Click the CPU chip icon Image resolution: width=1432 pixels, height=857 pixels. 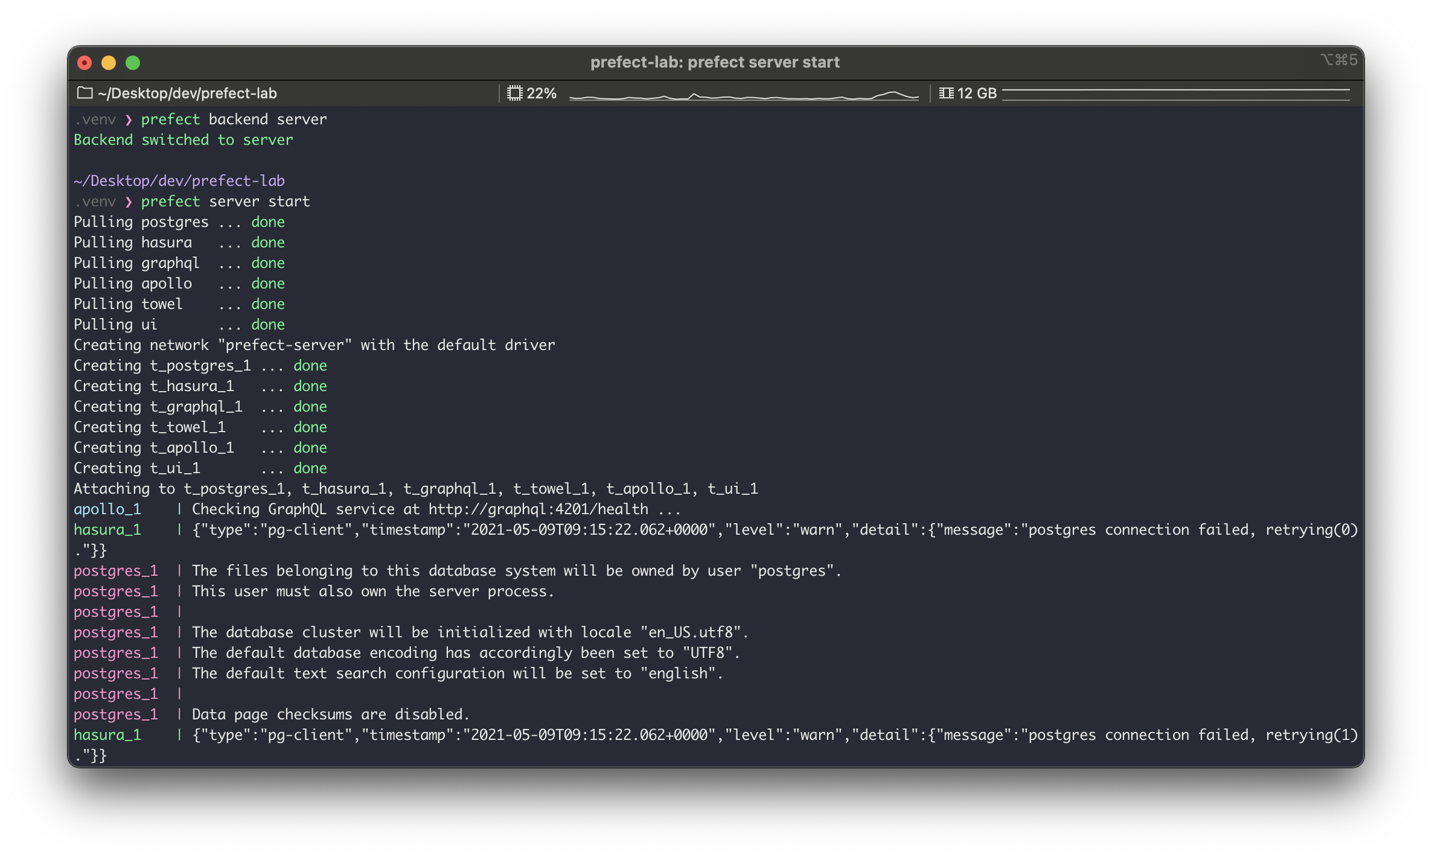tap(514, 93)
